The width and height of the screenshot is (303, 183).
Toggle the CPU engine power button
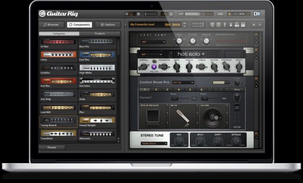(x=229, y=14)
